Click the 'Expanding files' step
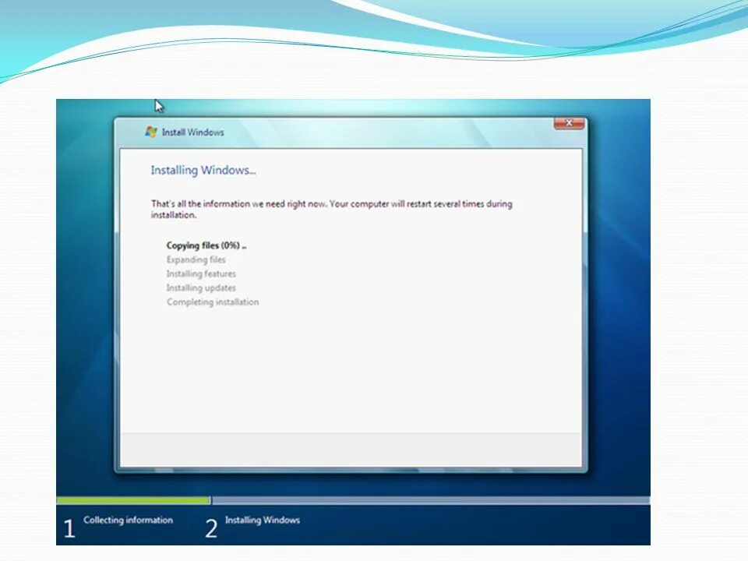Viewport: 748px width, 561px height. click(196, 259)
